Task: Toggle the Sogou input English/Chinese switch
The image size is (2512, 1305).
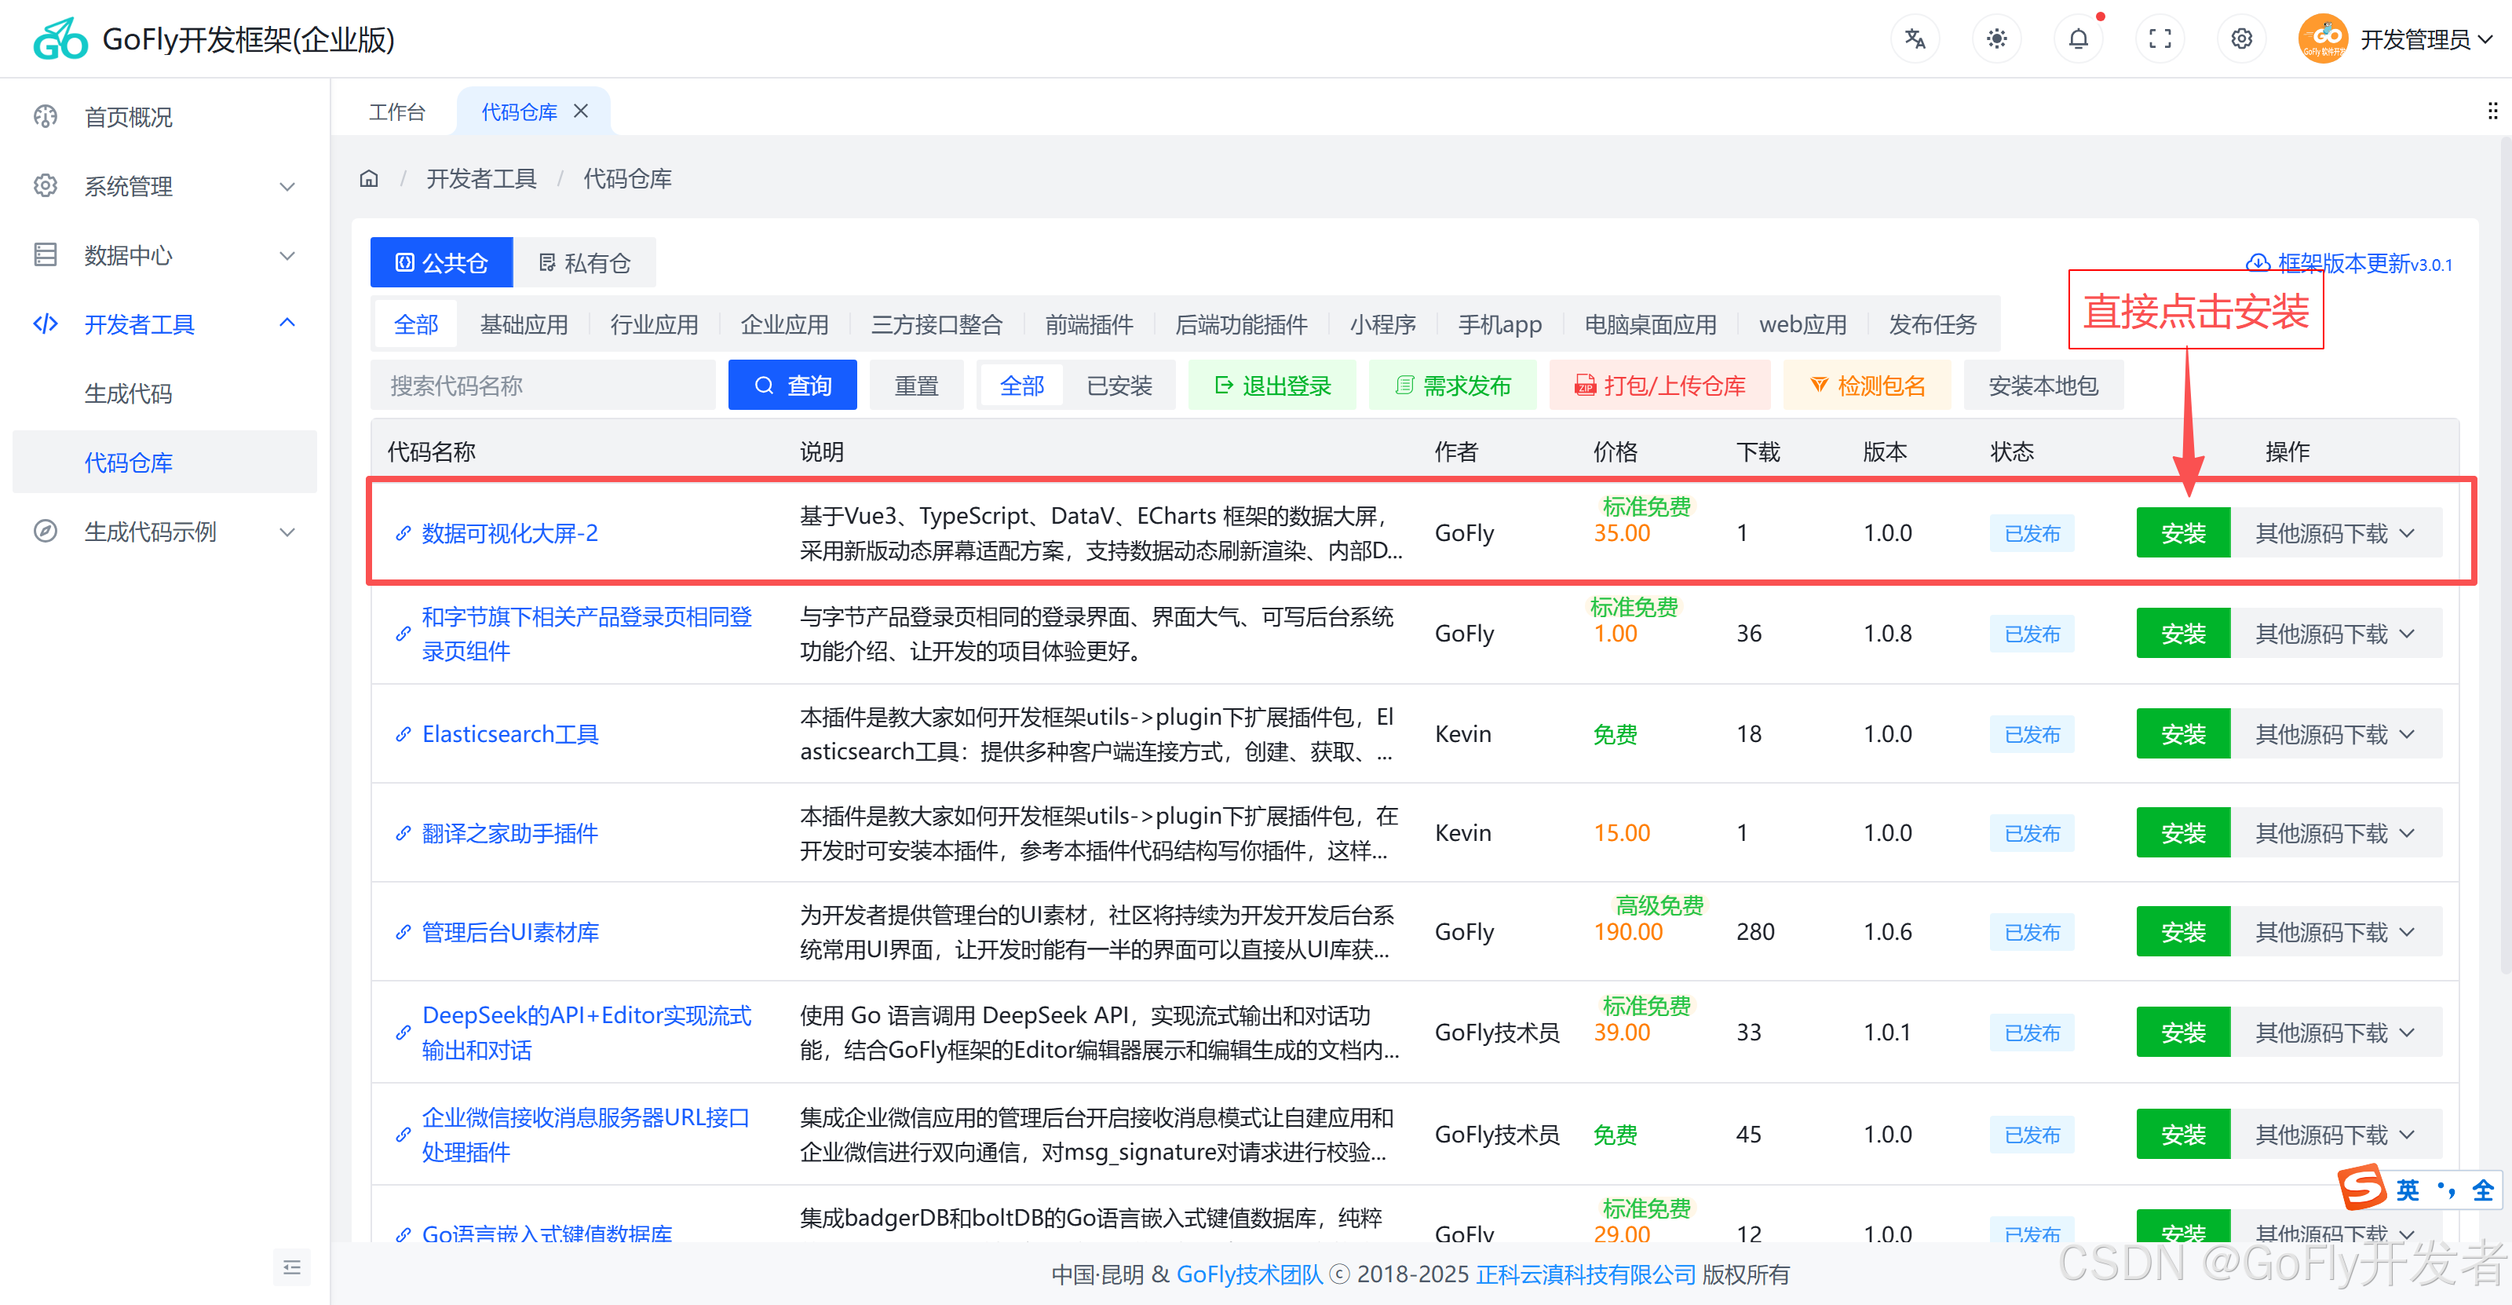Action: [2408, 1189]
